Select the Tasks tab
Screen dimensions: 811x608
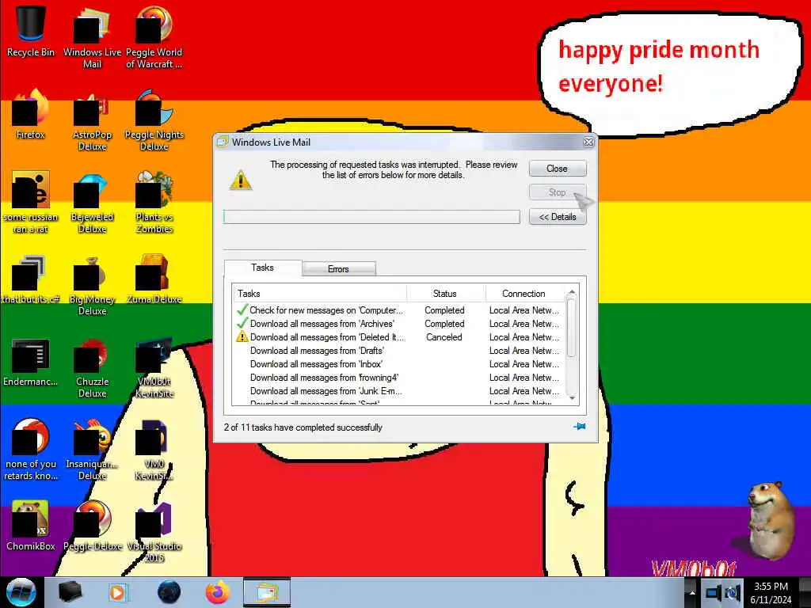(262, 268)
